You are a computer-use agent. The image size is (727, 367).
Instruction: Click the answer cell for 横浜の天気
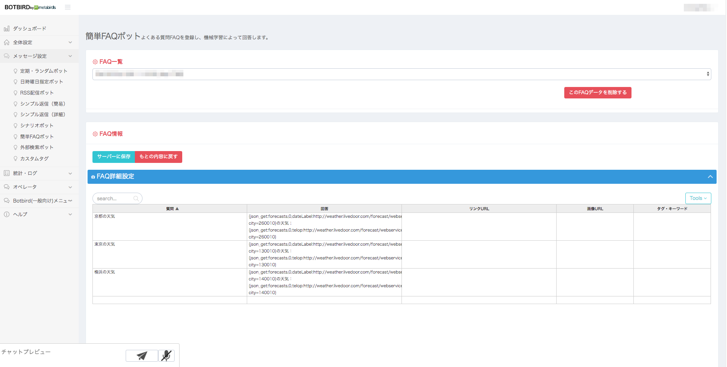[324, 282]
